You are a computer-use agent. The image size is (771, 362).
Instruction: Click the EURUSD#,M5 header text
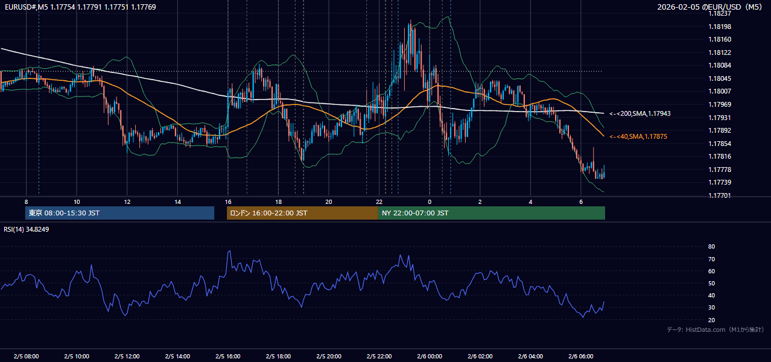coord(26,7)
